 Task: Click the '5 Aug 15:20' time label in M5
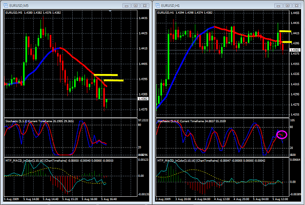[x=70, y=199]
